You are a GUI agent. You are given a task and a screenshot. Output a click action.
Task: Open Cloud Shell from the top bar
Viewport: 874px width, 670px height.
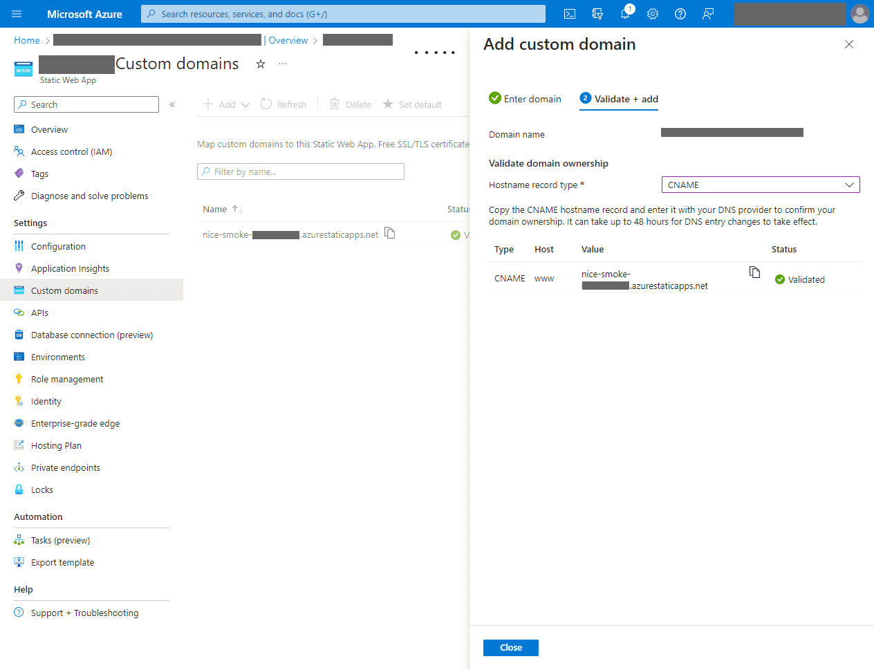click(570, 14)
